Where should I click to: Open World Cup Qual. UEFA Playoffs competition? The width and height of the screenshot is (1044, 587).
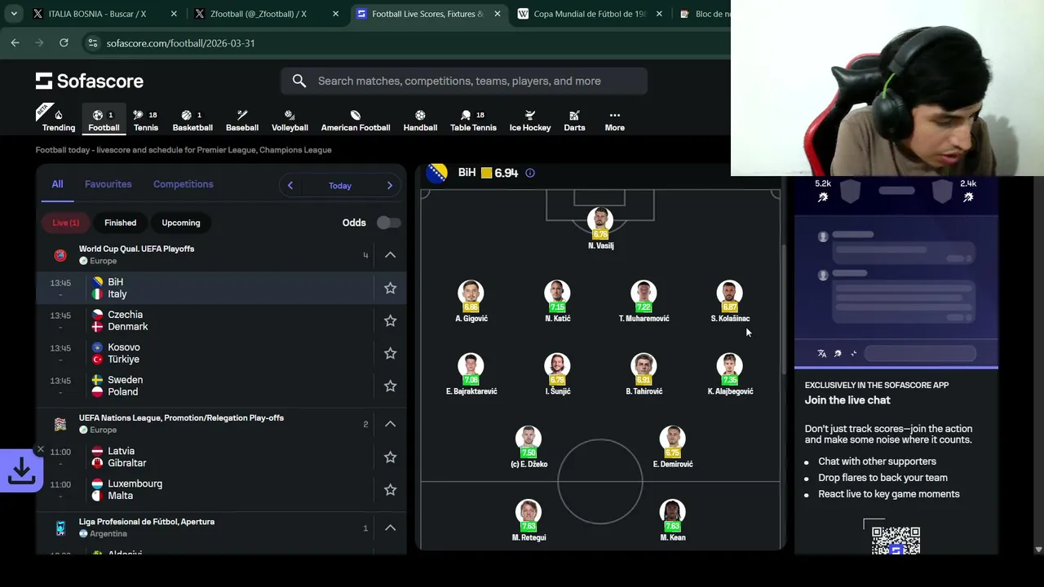click(x=136, y=249)
